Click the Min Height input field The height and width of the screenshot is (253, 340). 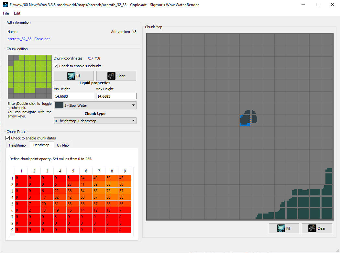(73, 96)
